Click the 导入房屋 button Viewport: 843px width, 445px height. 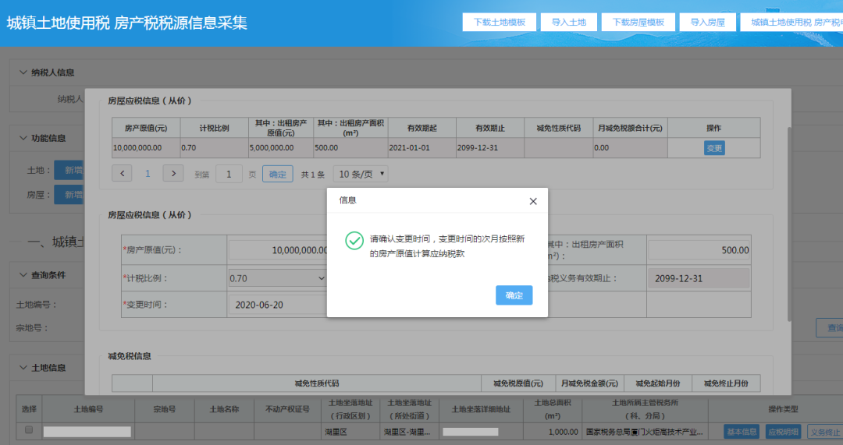pos(707,22)
